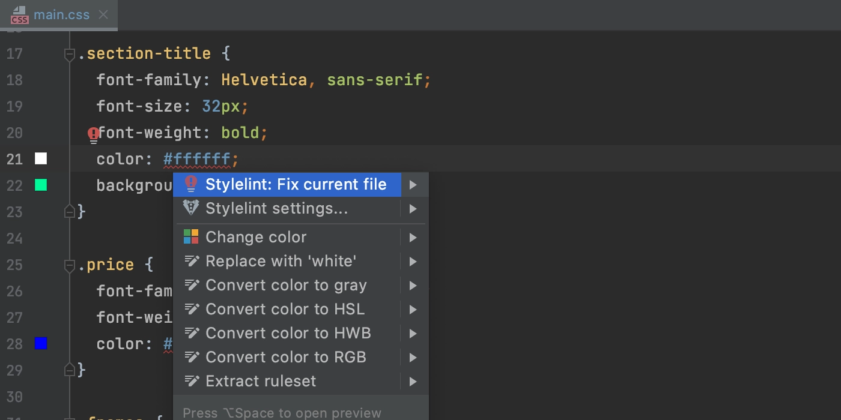Expand submenu arrow for Replace with 'white'
Image resolution: width=841 pixels, height=420 pixels.
point(413,262)
